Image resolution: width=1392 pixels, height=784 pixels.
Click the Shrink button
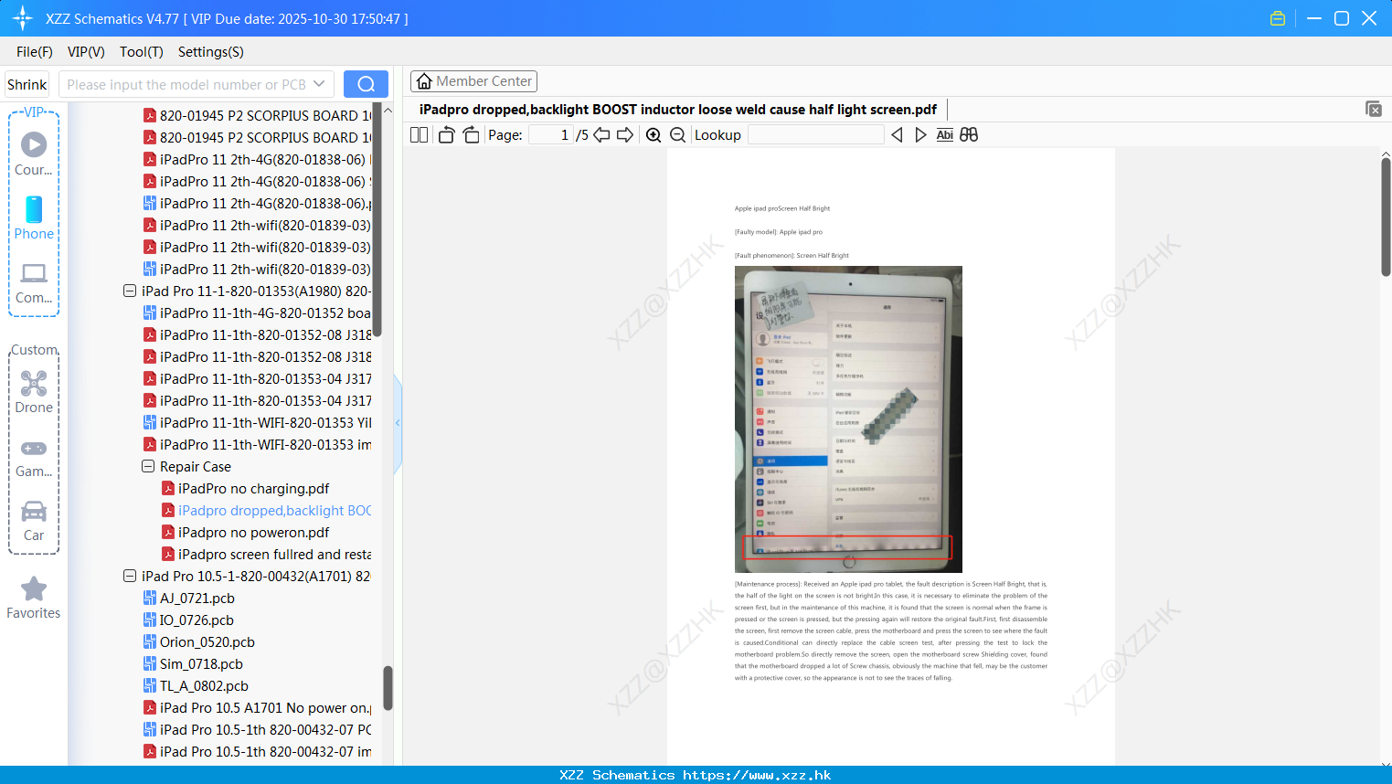point(27,84)
